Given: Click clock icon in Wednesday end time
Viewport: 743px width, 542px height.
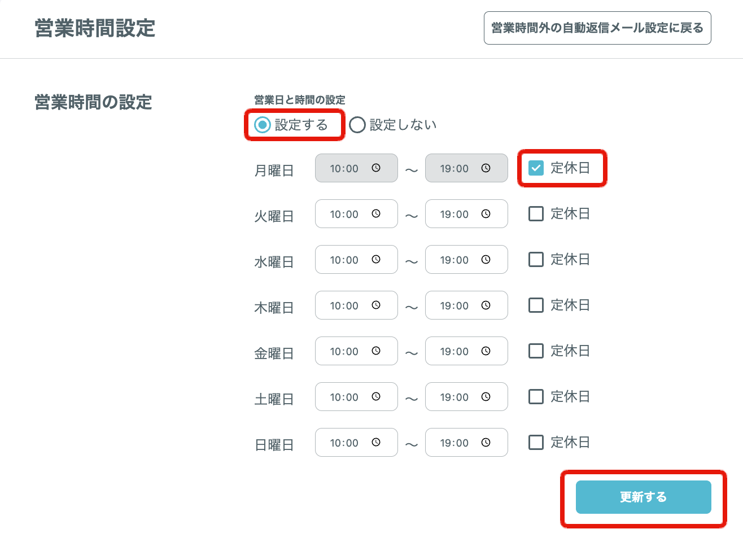Looking at the screenshot, I should [x=486, y=259].
